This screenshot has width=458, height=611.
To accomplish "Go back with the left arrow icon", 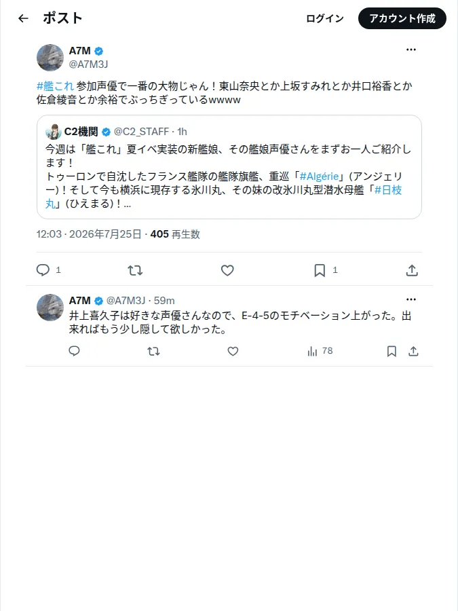I will coord(23,18).
